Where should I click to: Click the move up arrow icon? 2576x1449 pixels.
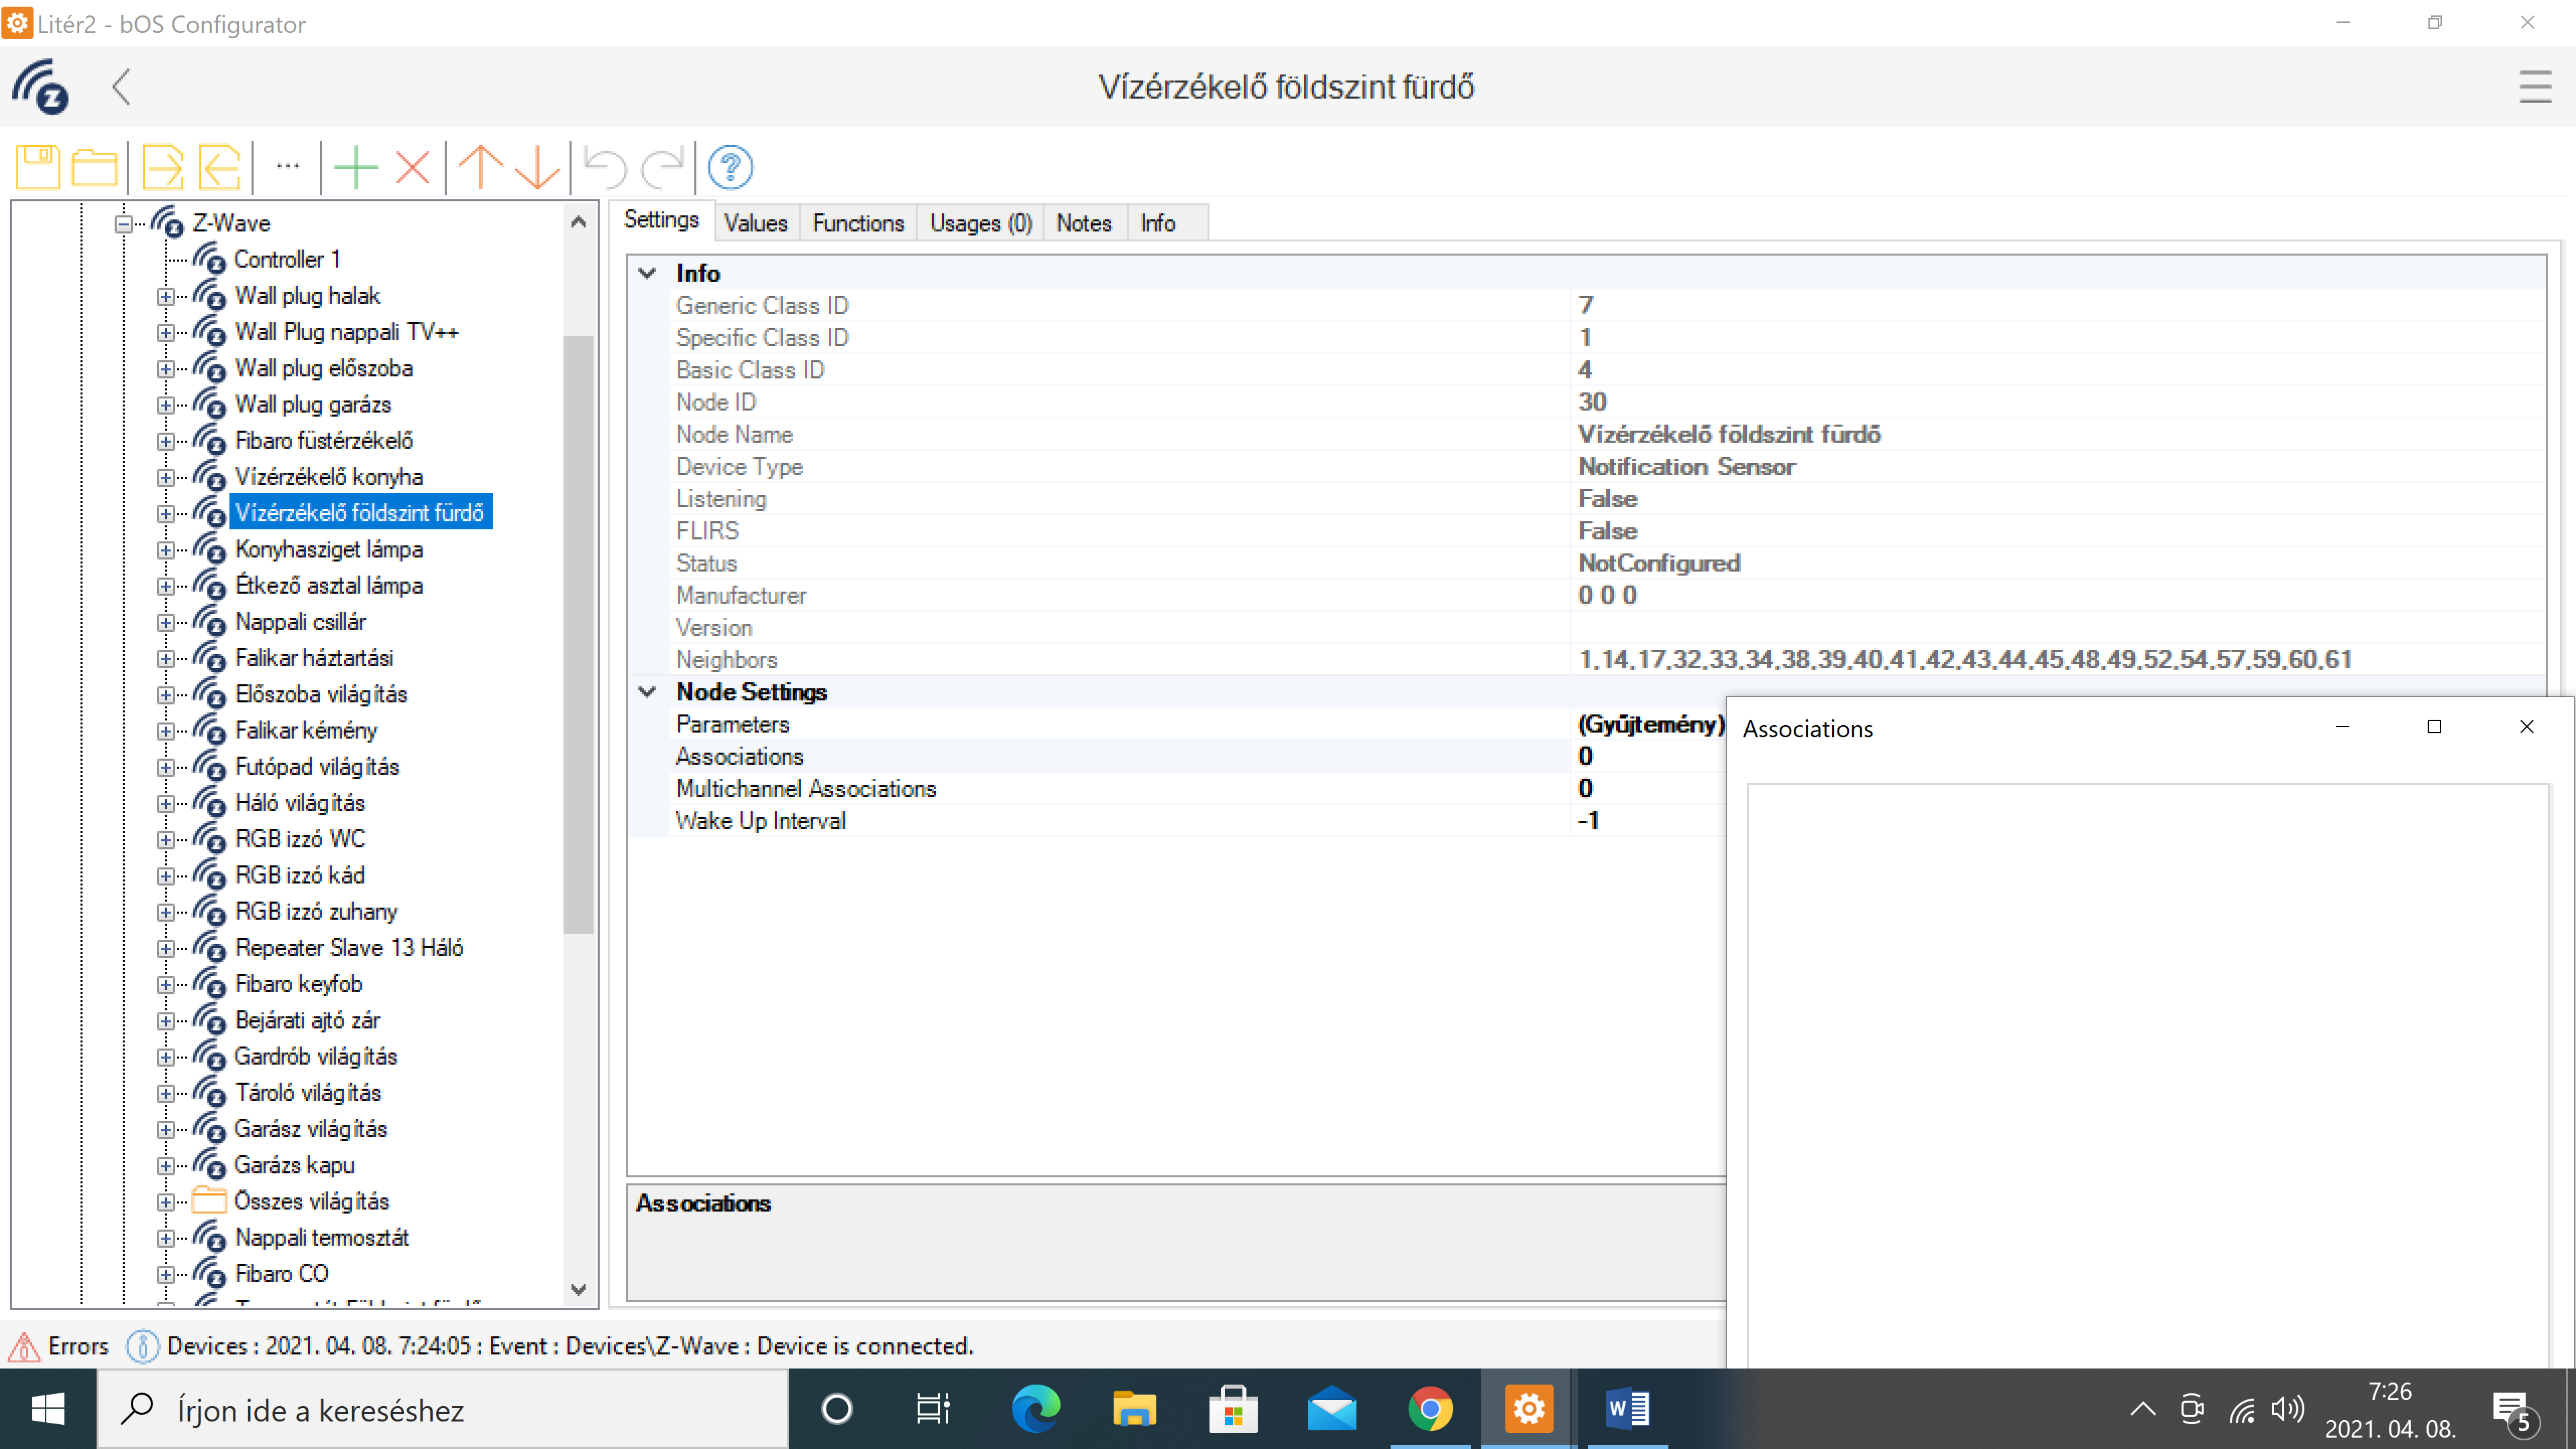pos(481,167)
